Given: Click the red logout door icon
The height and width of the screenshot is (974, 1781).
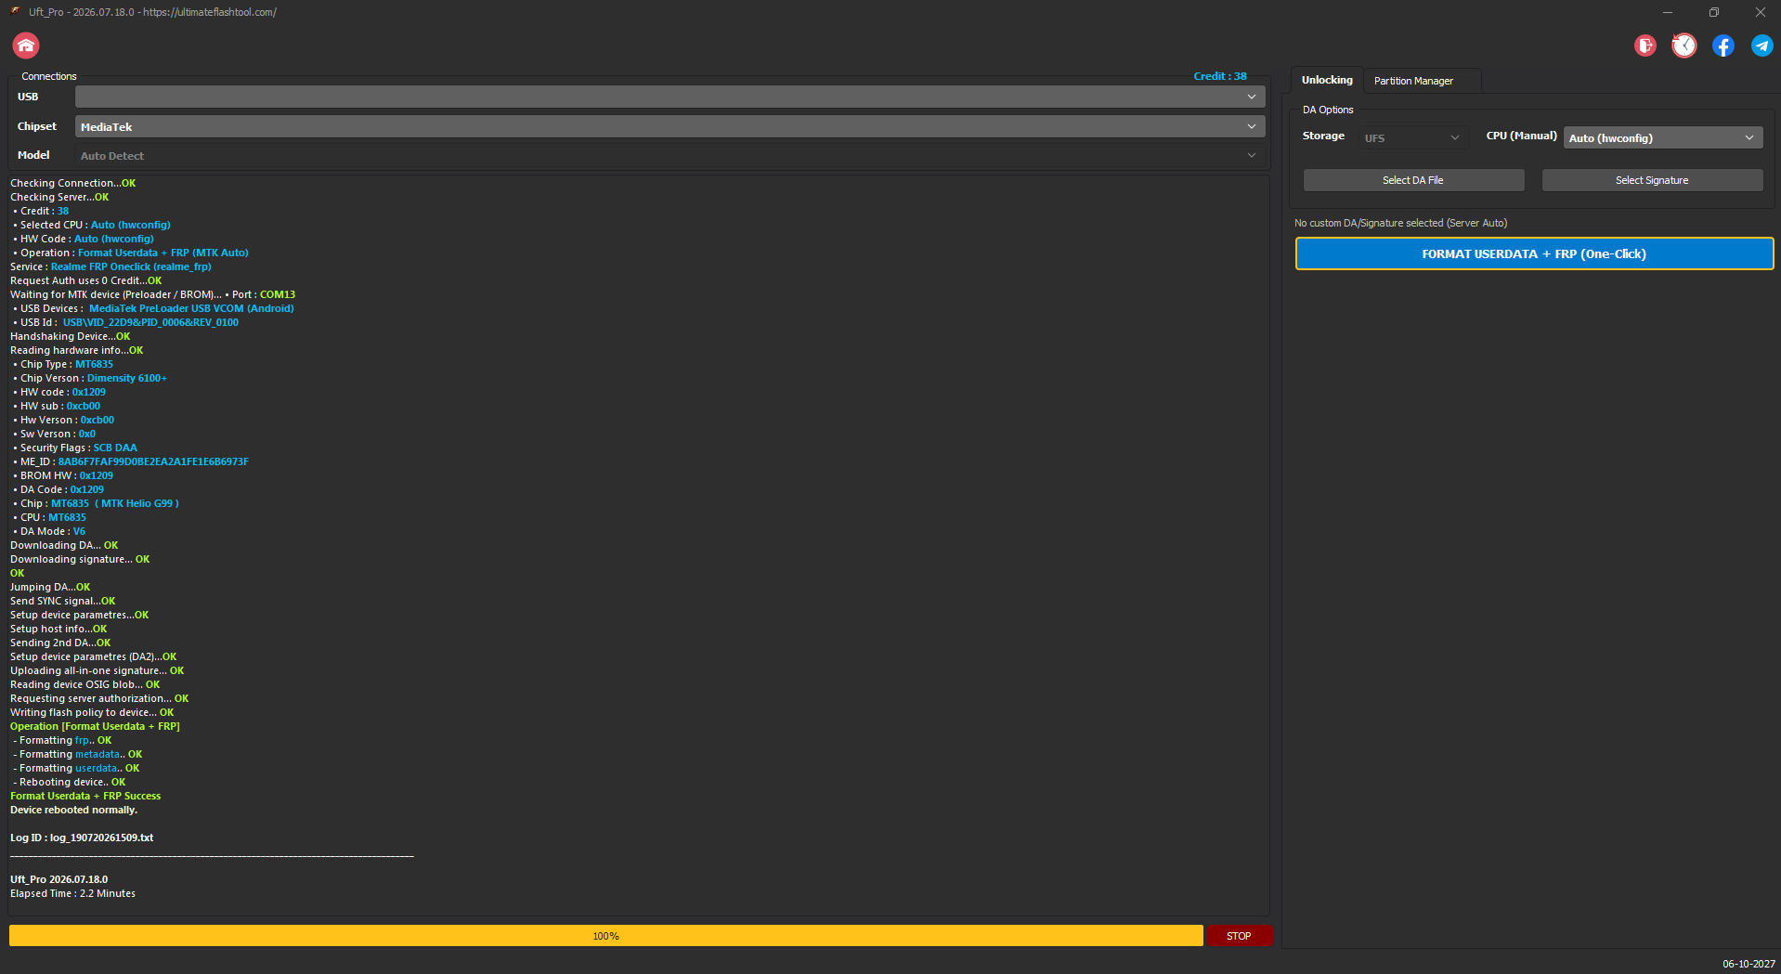Looking at the screenshot, I should (1645, 45).
